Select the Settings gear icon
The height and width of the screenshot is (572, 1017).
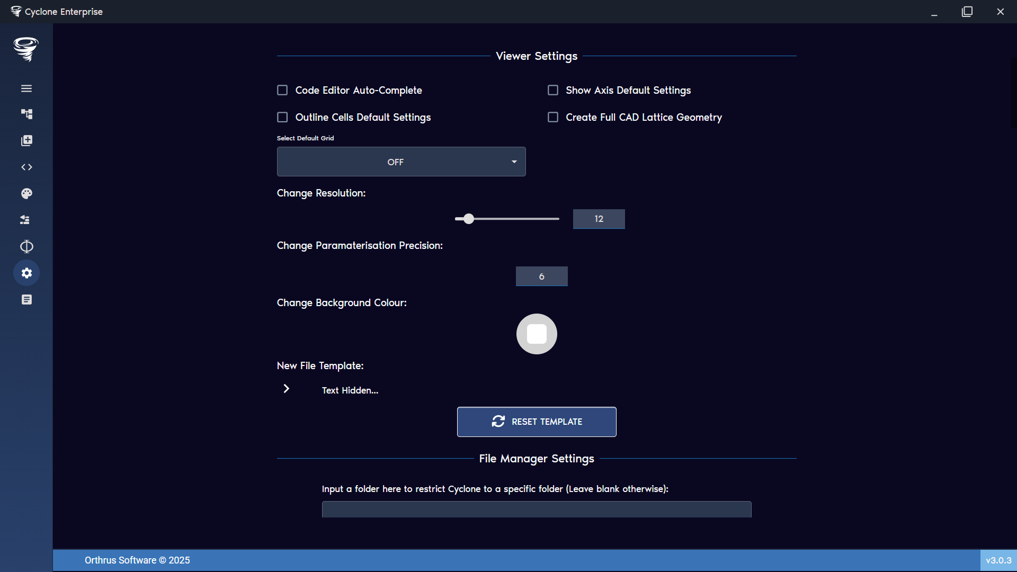point(26,273)
